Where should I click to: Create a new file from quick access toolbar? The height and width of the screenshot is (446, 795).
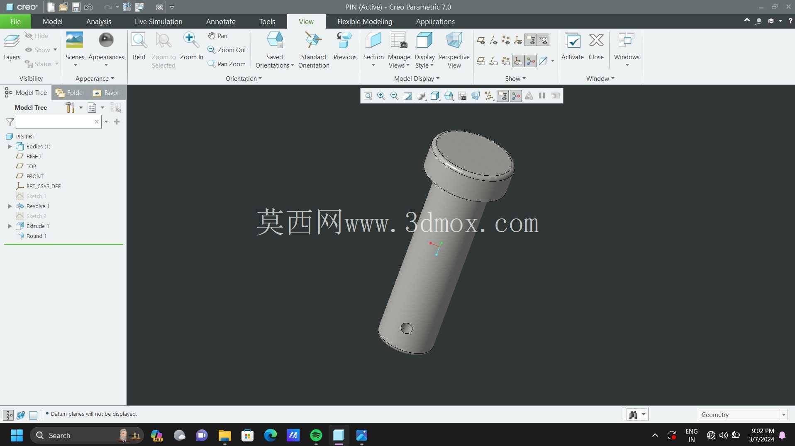51,7
